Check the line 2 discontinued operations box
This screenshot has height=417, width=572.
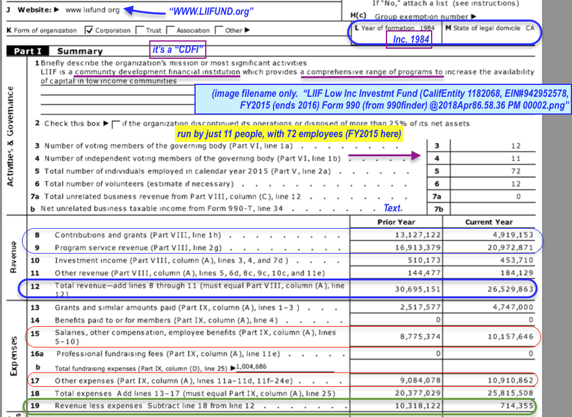point(115,124)
